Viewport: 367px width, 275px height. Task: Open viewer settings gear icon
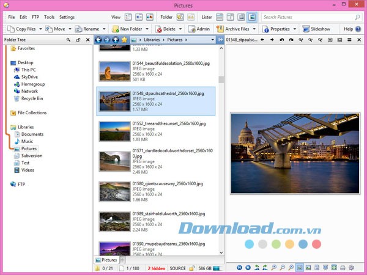tap(351, 268)
